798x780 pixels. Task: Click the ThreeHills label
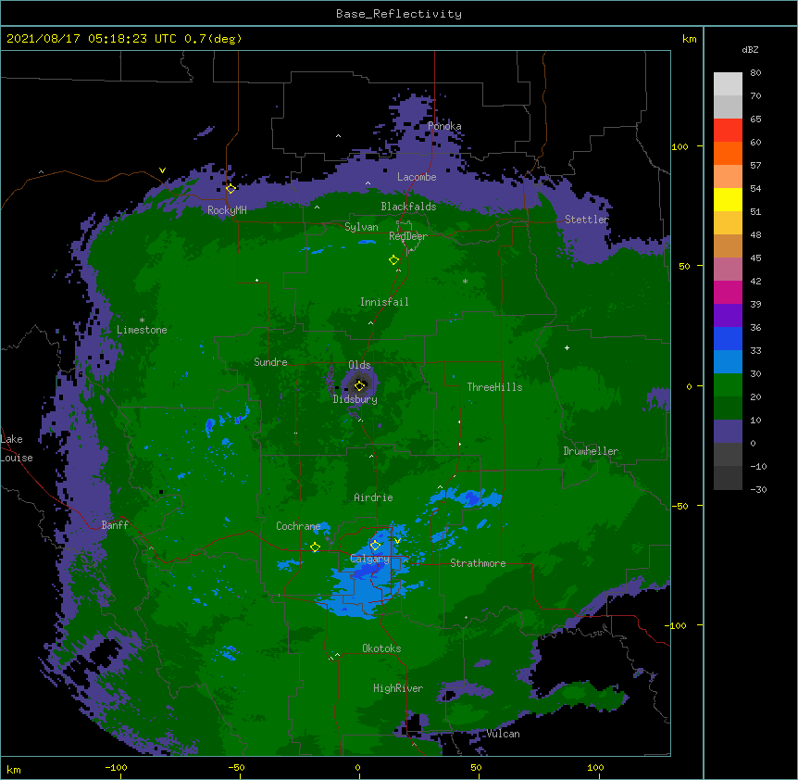coord(494,387)
